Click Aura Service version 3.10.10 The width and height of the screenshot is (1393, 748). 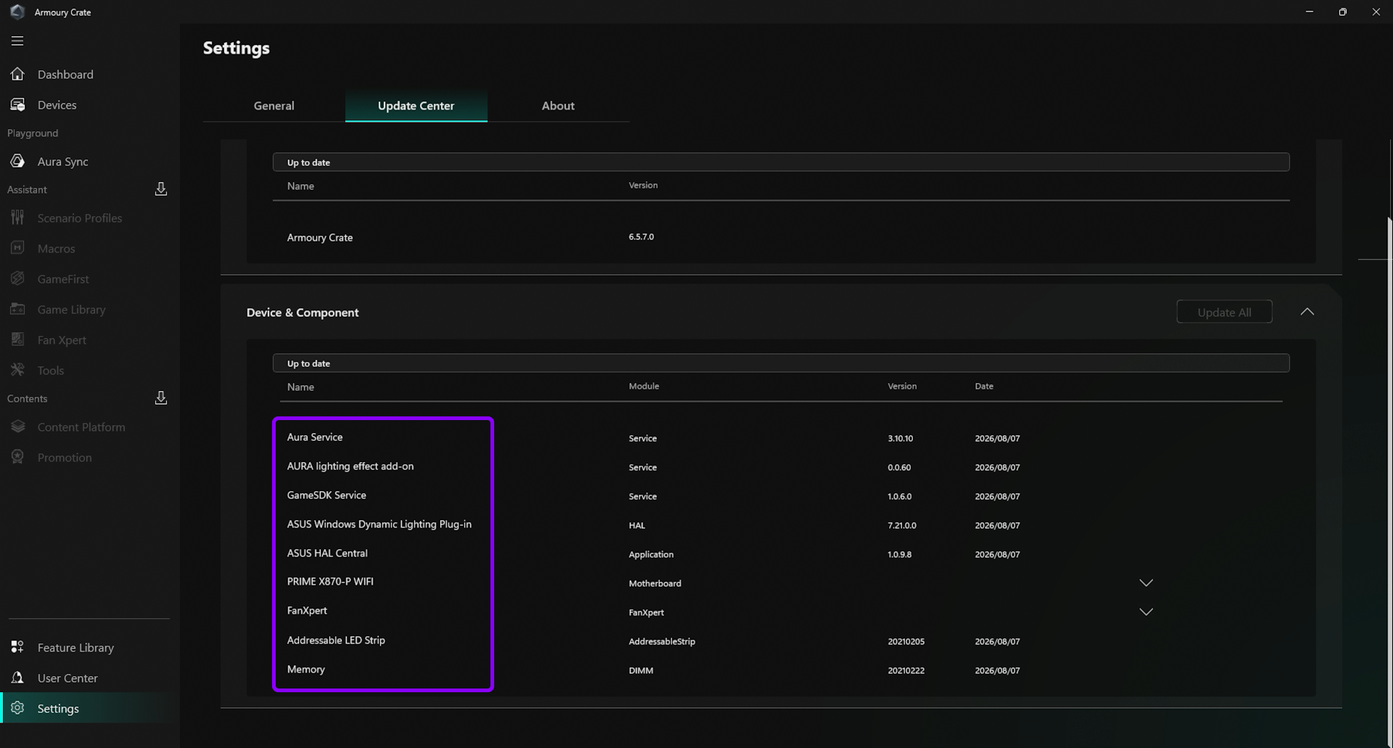(900, 439)
